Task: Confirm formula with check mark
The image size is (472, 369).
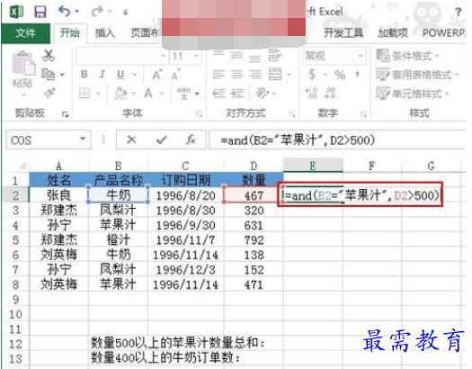Action: click(161, 139)
